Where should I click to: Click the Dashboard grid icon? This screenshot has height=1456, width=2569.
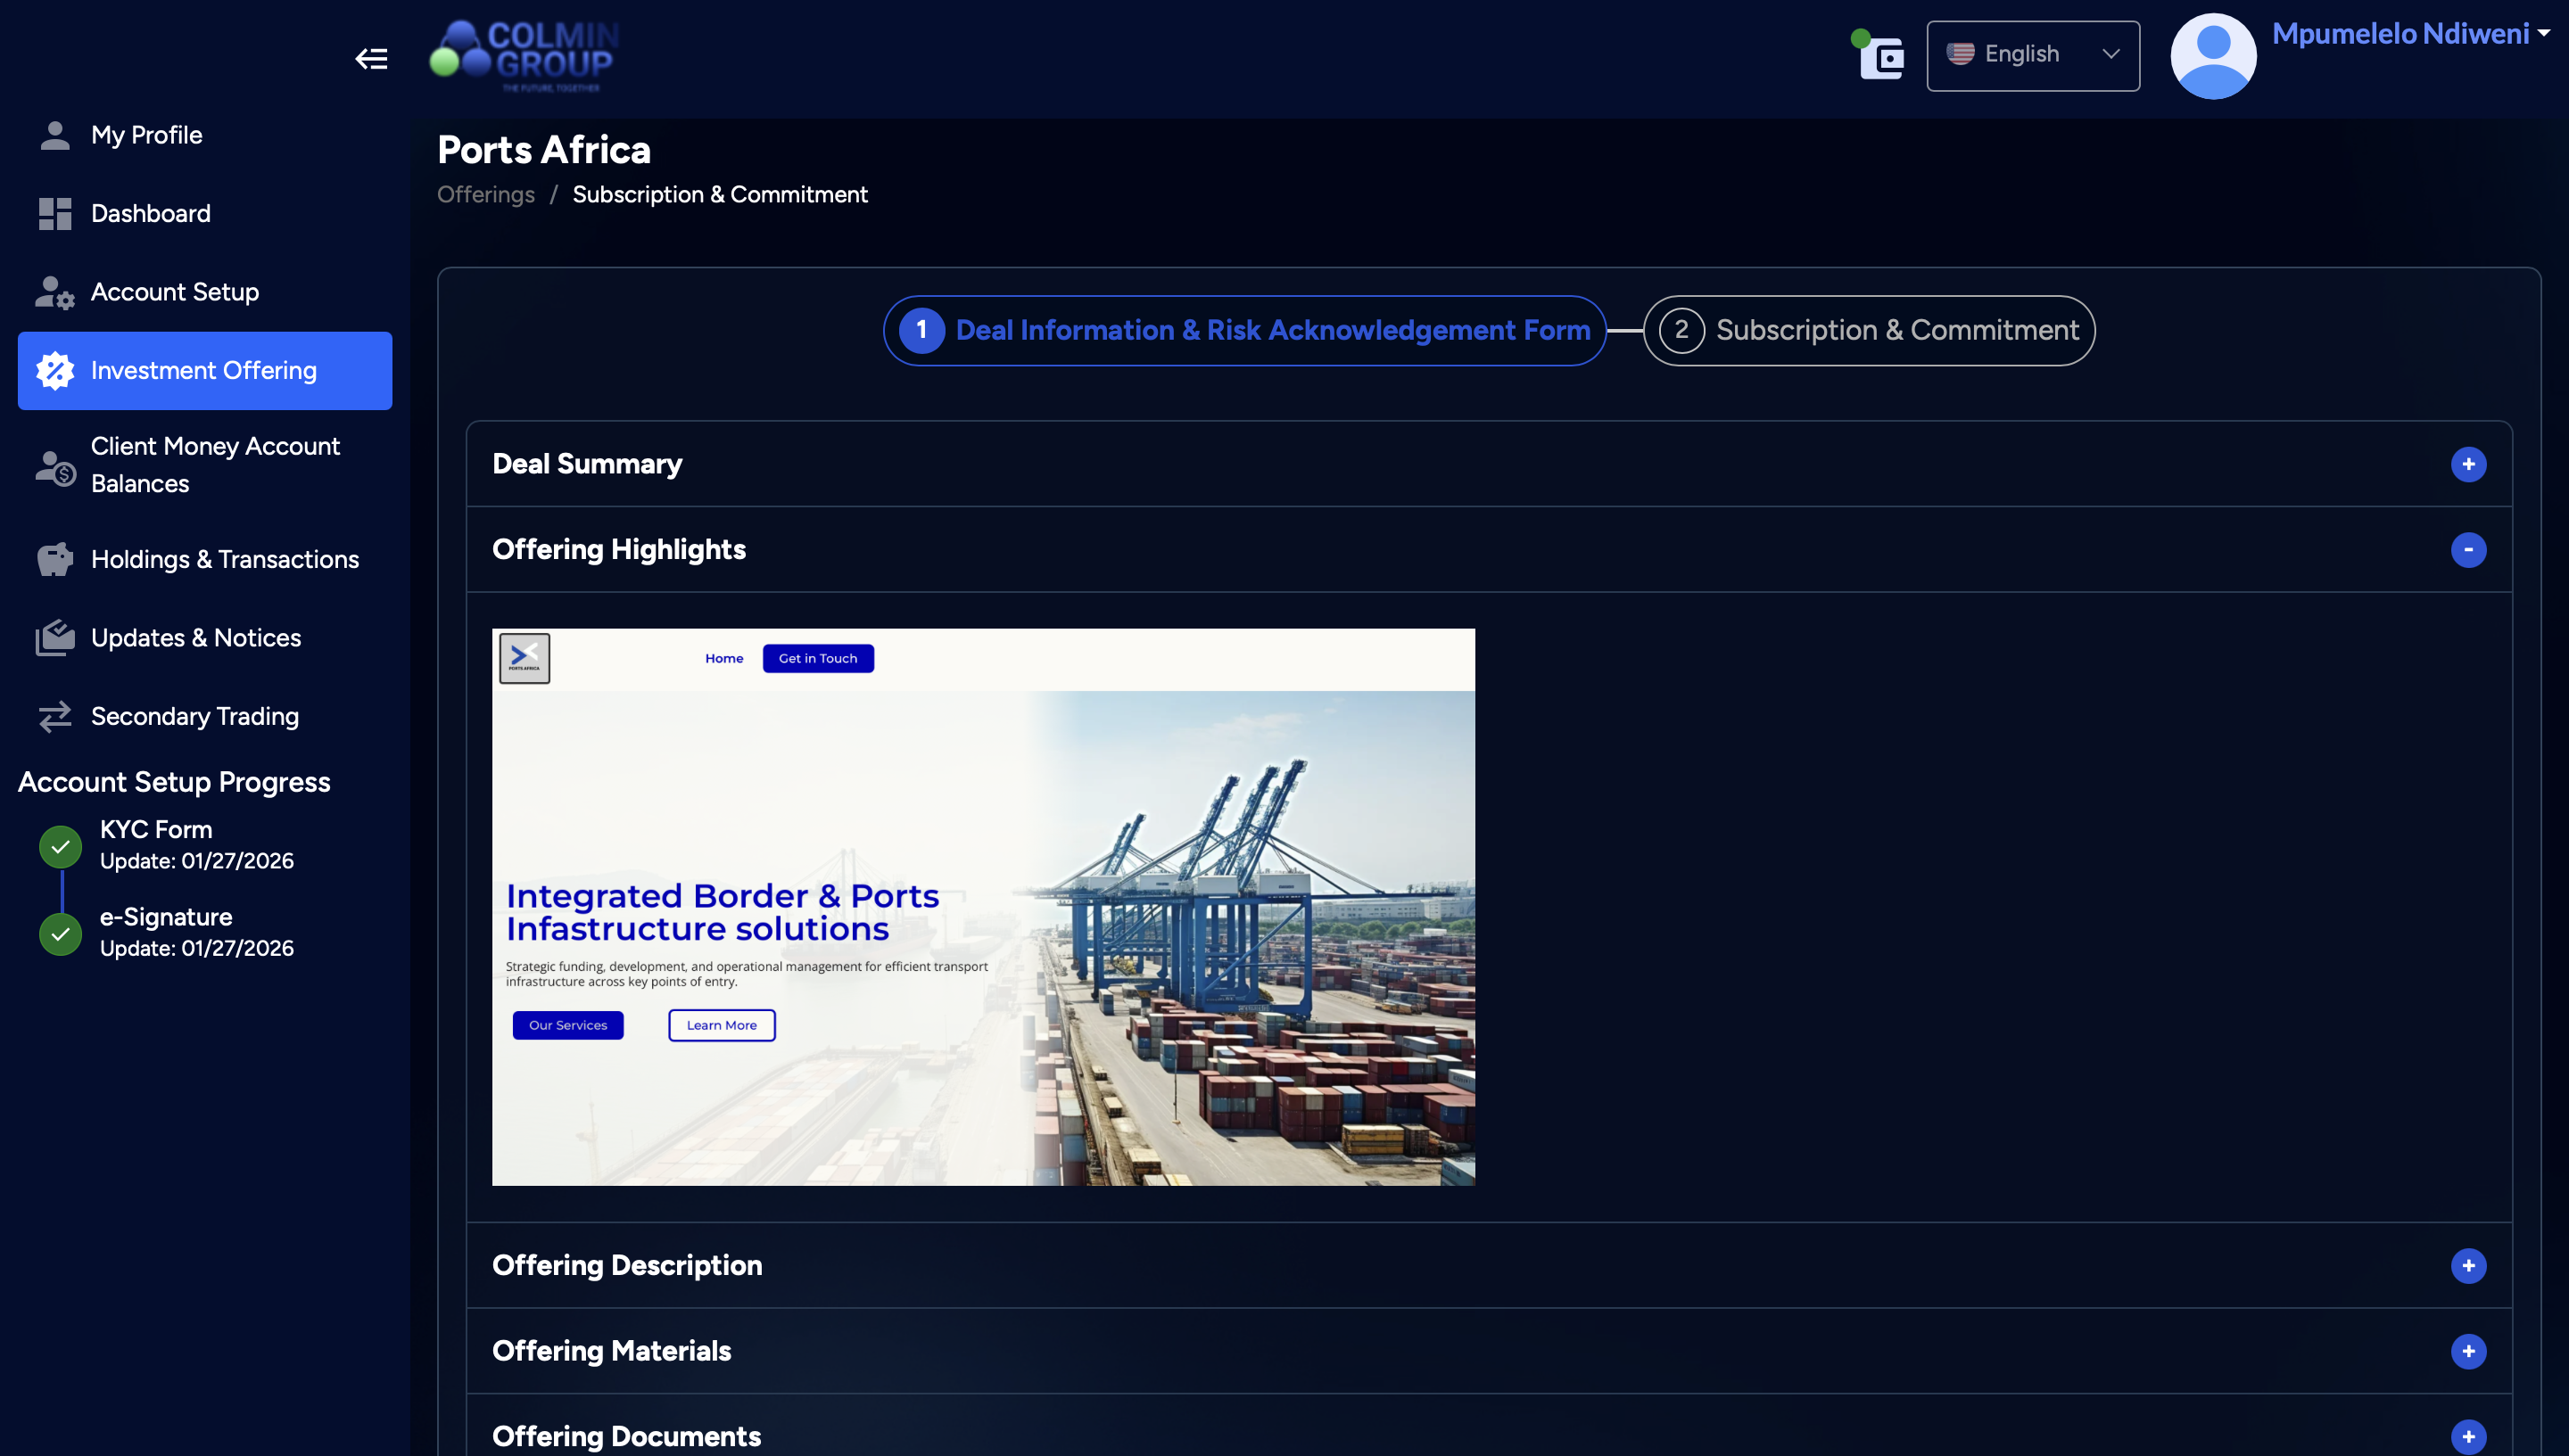(x=55, y=214)
